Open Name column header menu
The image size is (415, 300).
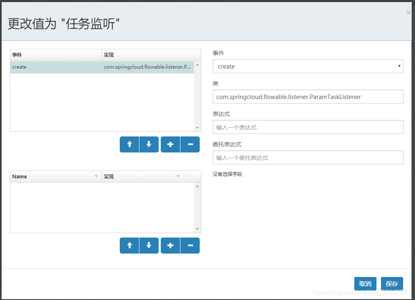point(96,176)
